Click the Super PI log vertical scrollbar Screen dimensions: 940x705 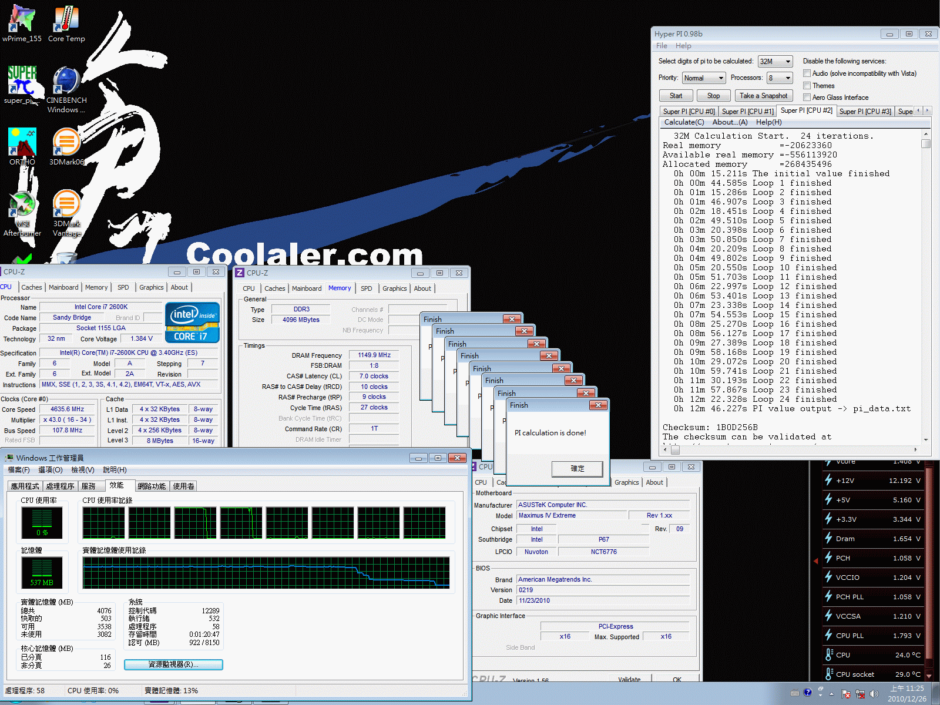pos(926,287)
